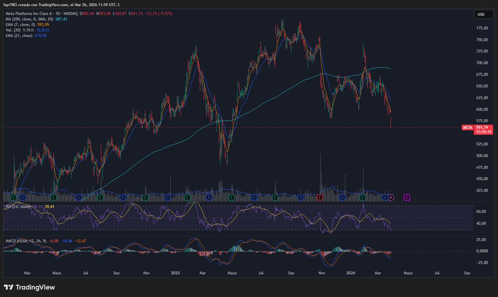
Task: Click the leftmost green earnings E marker
Action: [x=13, y=197]
